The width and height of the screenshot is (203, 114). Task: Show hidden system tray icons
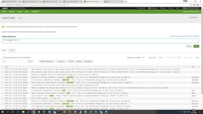(182, 112)
